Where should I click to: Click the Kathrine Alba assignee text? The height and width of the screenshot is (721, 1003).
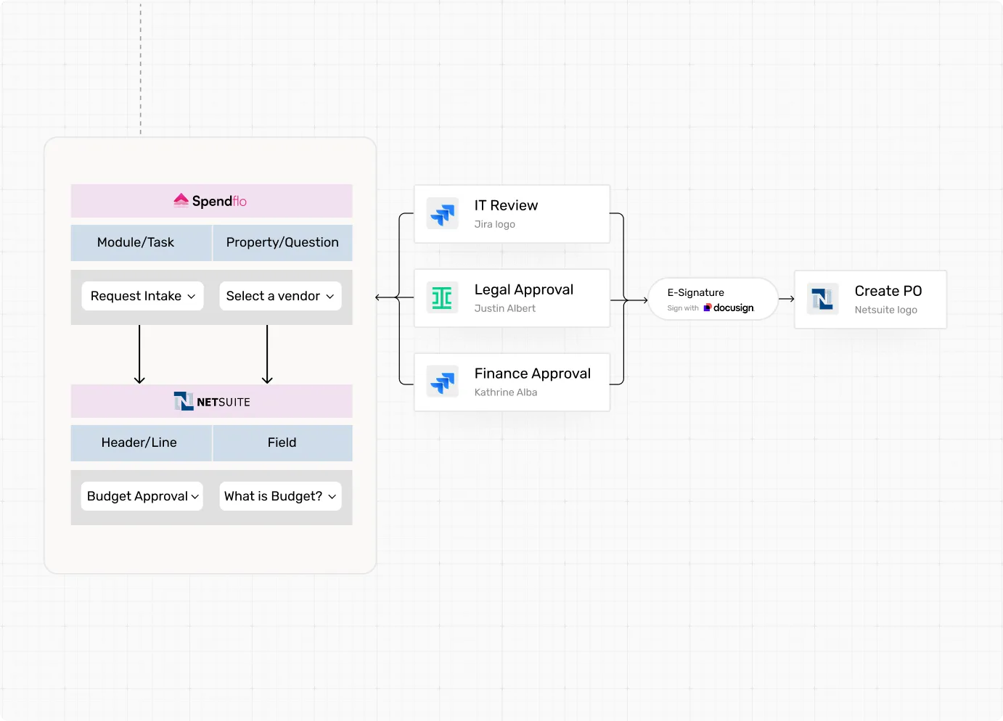(506, 392)
